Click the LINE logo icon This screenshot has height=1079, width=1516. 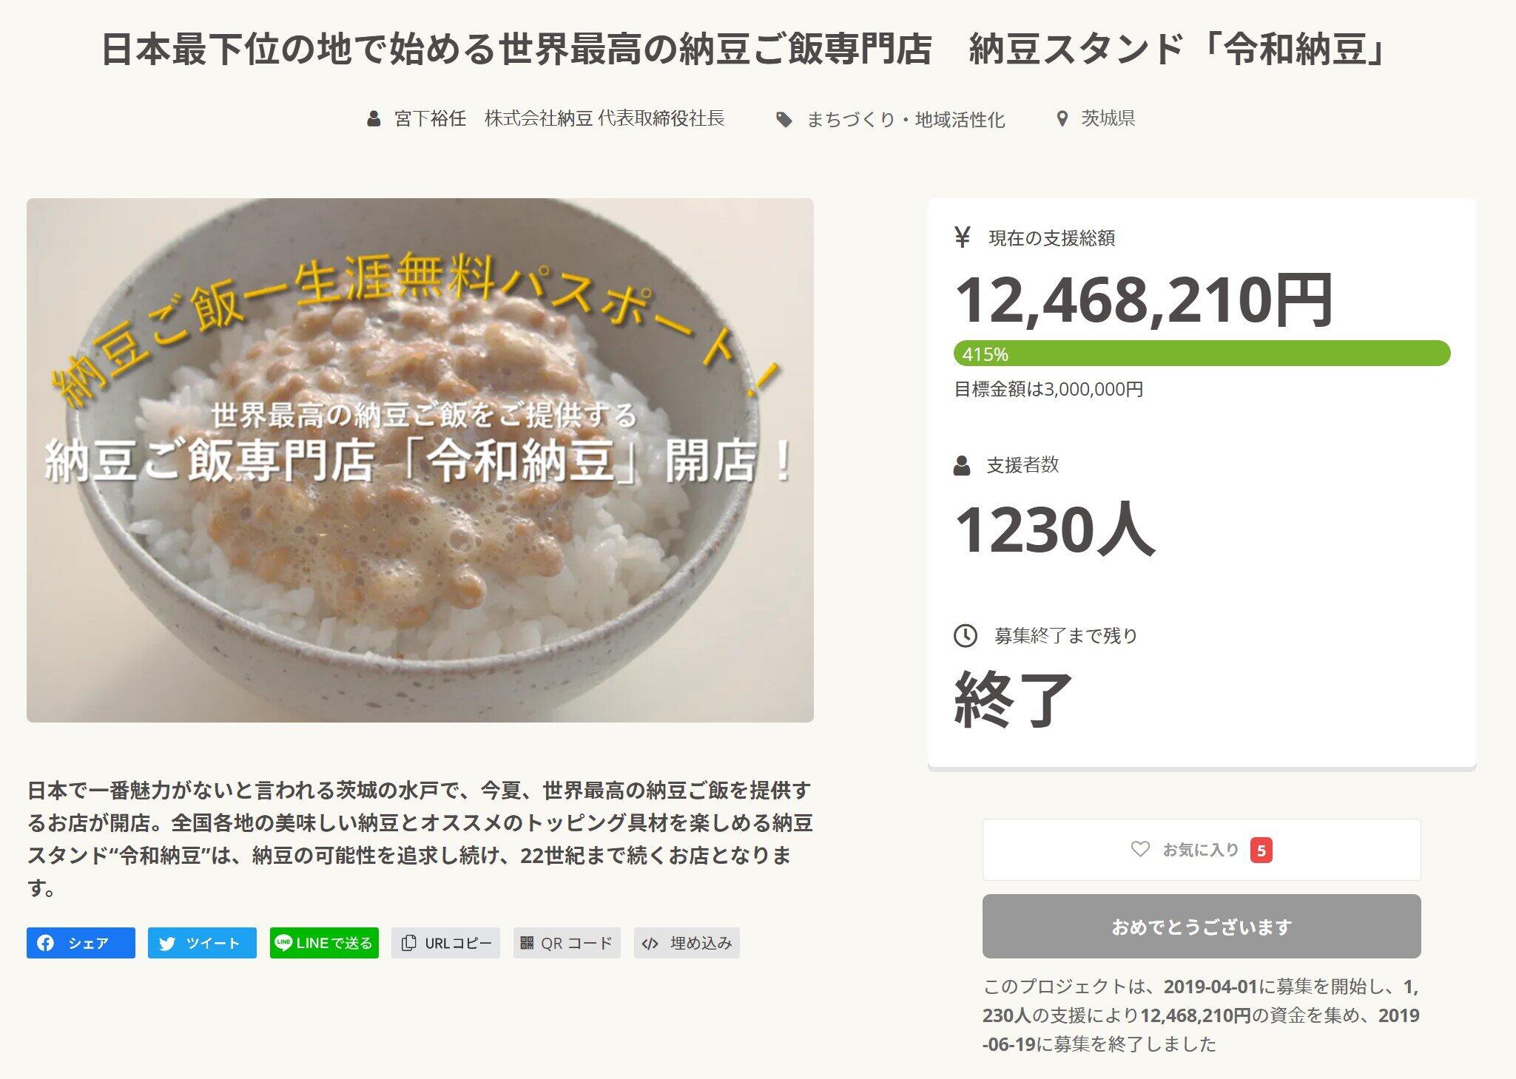[283, 942]
